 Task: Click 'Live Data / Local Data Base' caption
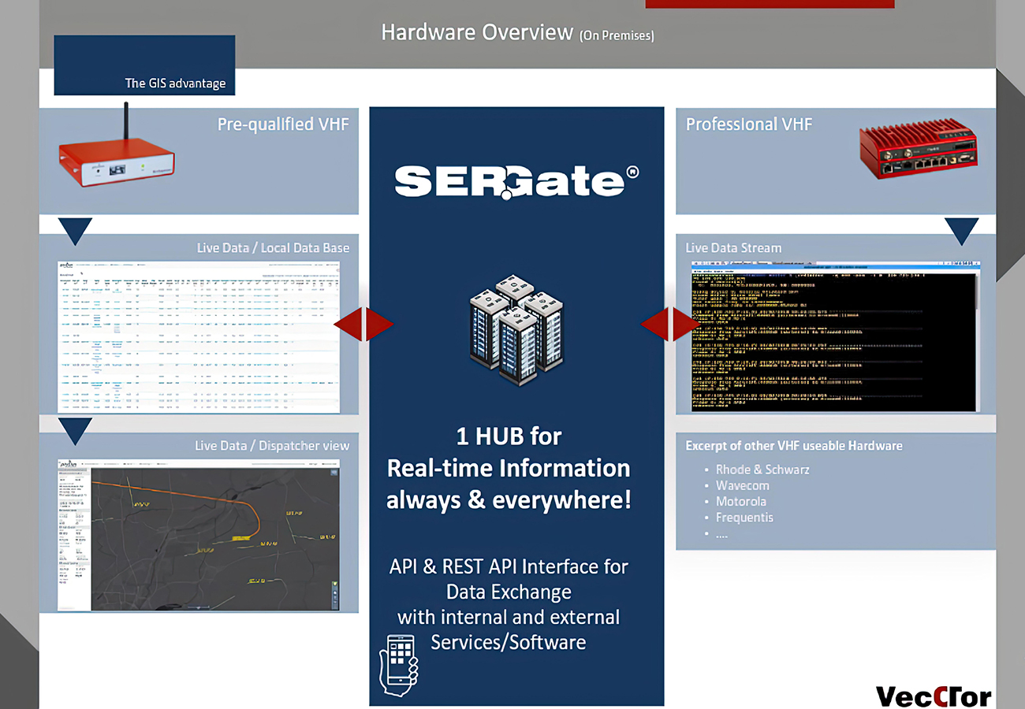[273, 247]
